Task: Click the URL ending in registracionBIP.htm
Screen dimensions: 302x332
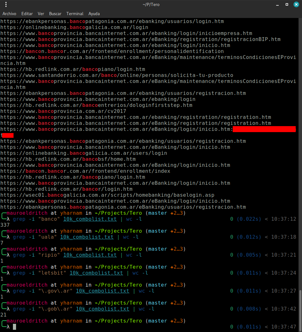Action: (140, 39)
